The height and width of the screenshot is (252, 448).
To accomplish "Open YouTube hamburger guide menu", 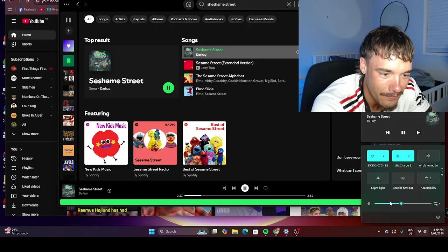I will point(14,21).
